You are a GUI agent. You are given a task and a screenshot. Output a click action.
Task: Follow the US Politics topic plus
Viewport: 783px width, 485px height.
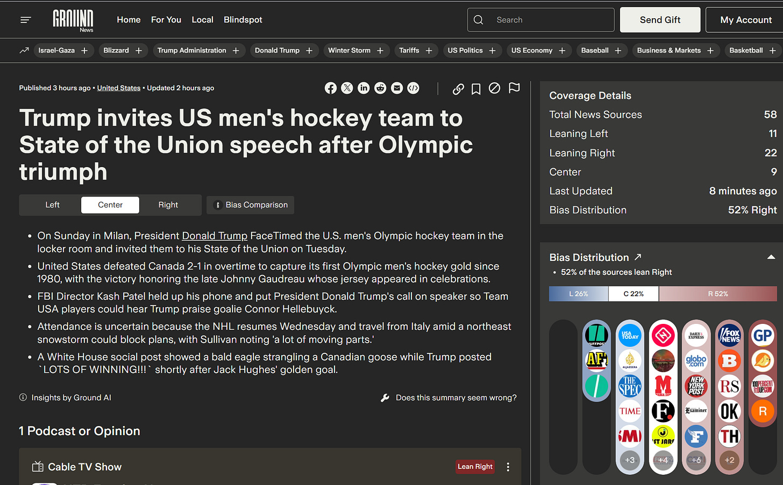click(492, 50)
